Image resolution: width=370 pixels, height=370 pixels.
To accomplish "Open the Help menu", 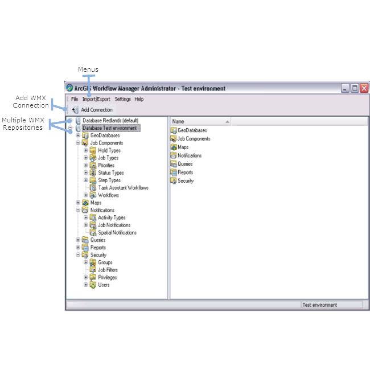I will [x=139, y=99].
